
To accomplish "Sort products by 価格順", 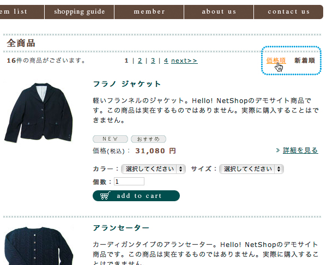I will point(276,61).
